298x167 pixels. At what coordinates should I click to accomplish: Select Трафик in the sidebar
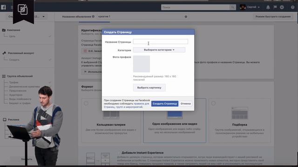coord(14,83)
